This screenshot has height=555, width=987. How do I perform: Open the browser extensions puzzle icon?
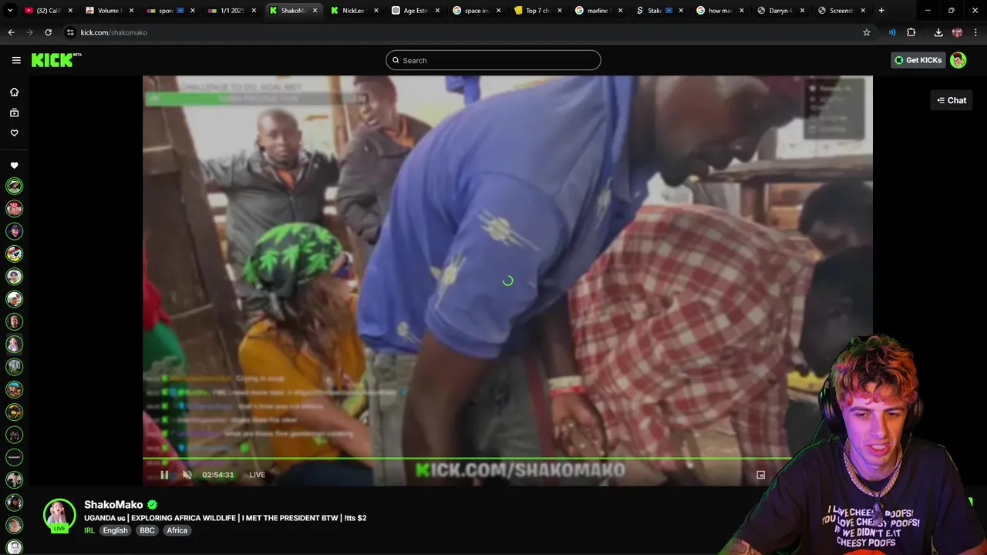pyautogui.click(x=911, y=32)
